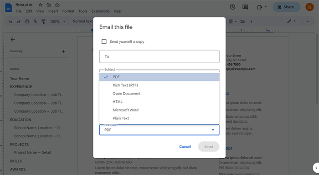The height and width of the screenshot is (175, 319).
Task: Close the outline with back arrow
Action: [13, 40]
